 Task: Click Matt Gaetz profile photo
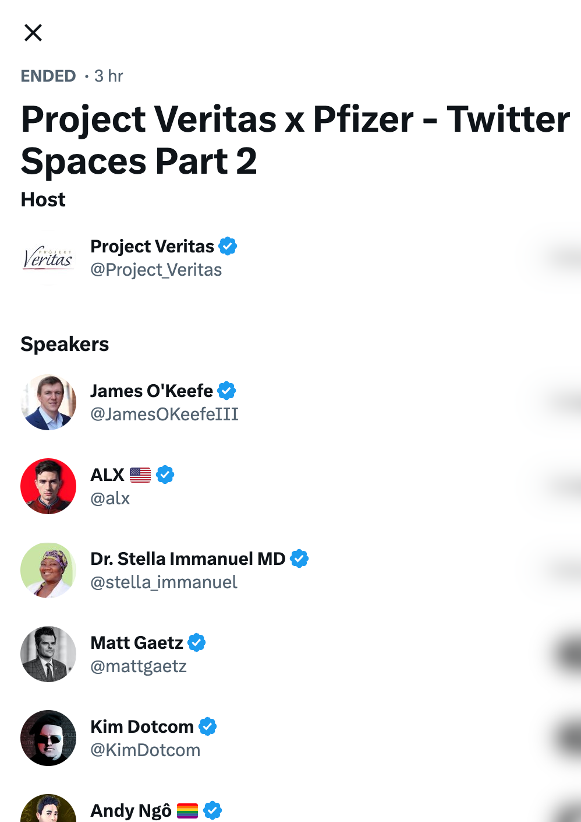point(48,654)
